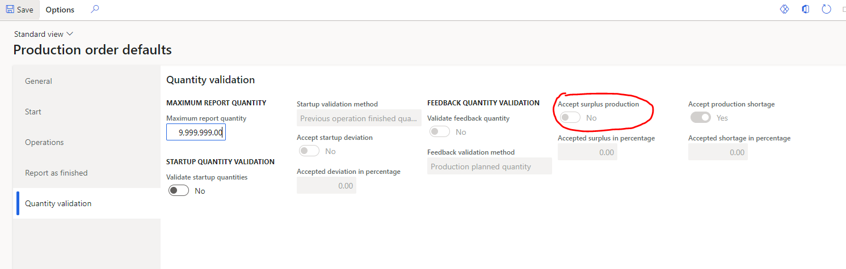Click the pop-out window icon at far right

843,9
